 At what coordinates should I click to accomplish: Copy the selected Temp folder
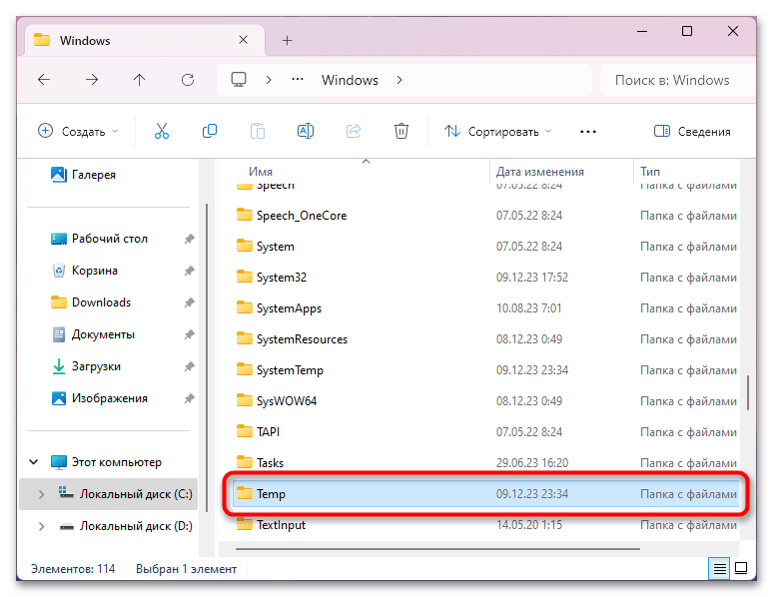click(x=210, y=131)
